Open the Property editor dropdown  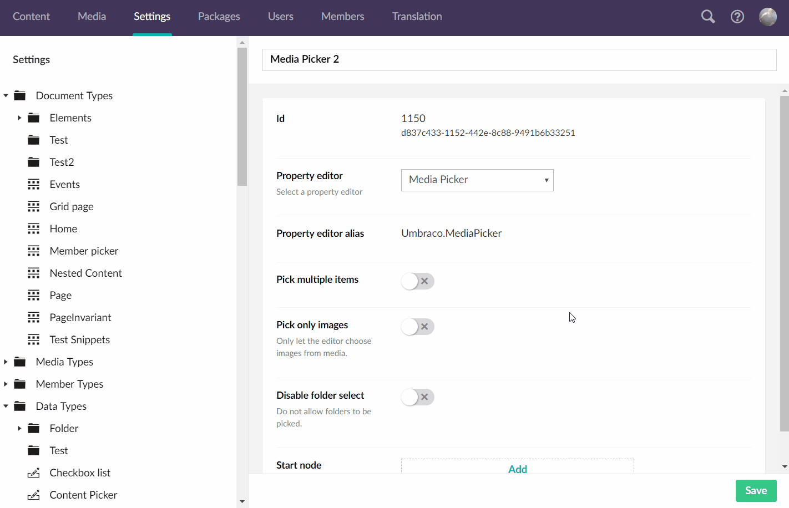[x=477, y=180]
